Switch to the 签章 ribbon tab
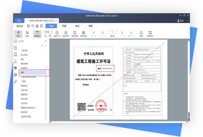This screenshot has height=137, width=203. [x=91, y=26]
